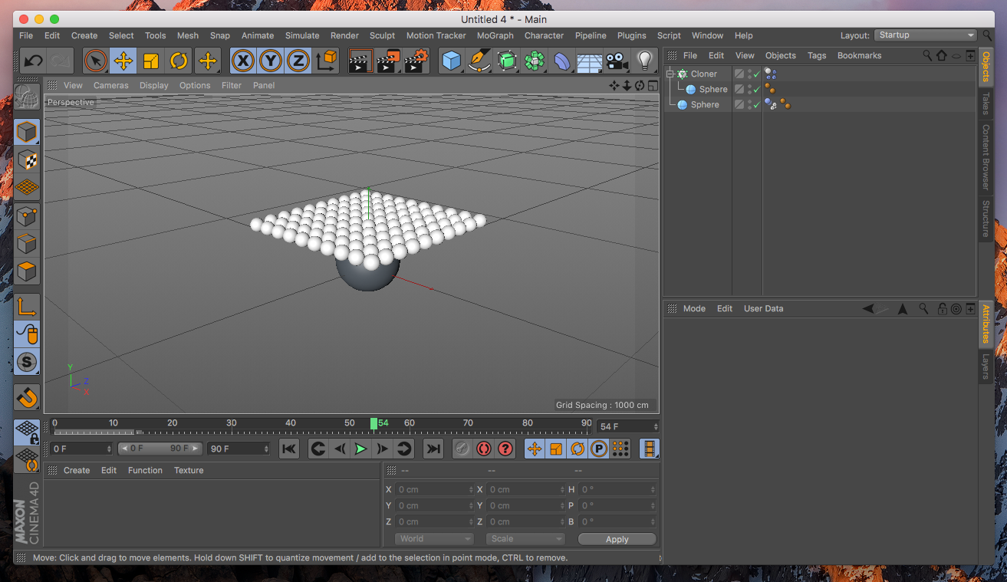Click the X position field
The height and width of the screenshot is (582, 1007).
(x=434, y=489)
